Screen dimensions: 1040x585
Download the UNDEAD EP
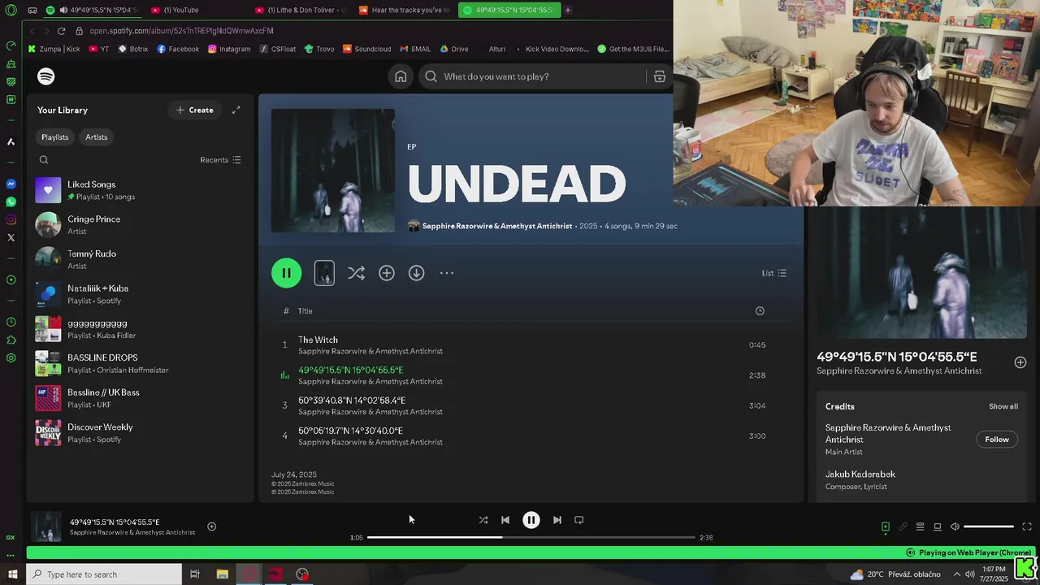(416, 273)
